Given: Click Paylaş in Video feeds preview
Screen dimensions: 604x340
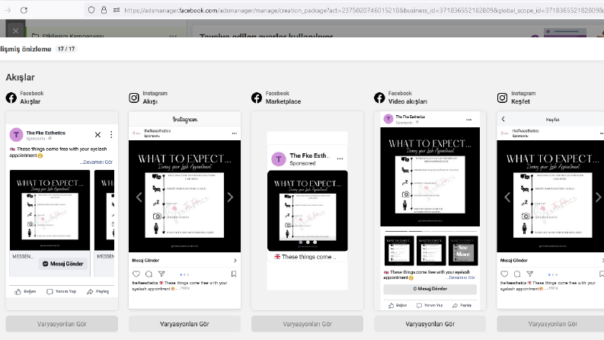Looking at the screenshot, I should pyautogui.click(x=462, y=305).
